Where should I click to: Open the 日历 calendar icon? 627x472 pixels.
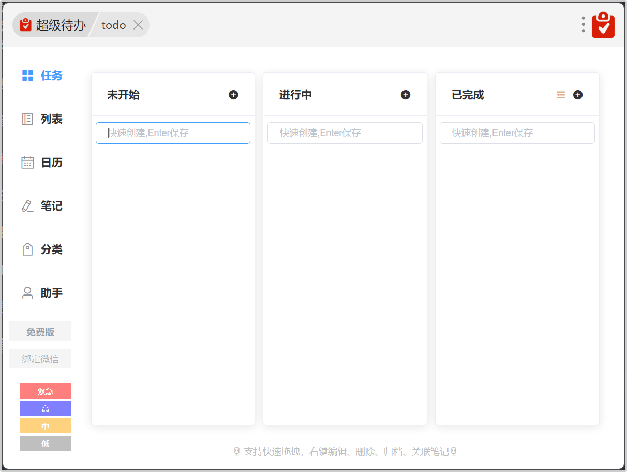27,163
